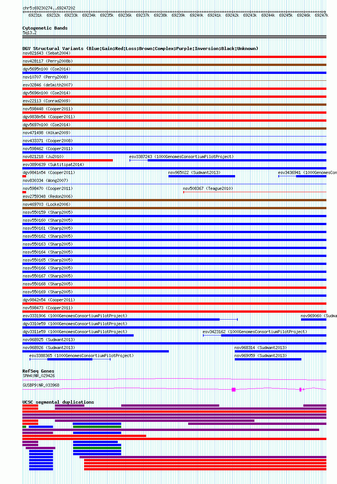This screenshot has width=337, height=484.
Task: Open the UCSC segmental duplications track title
Action: pyautogui.click(x=58, y=402)
